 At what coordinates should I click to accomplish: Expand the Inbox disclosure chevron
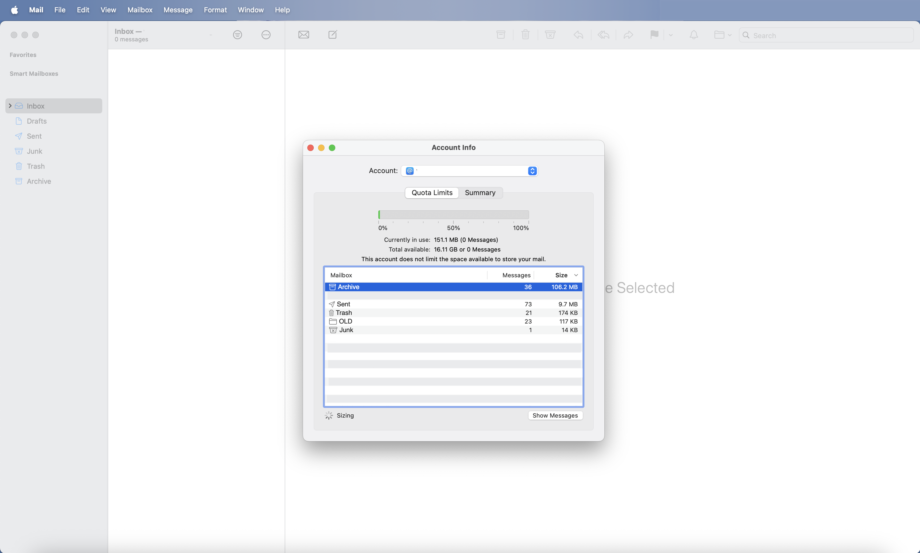[10, 106]
